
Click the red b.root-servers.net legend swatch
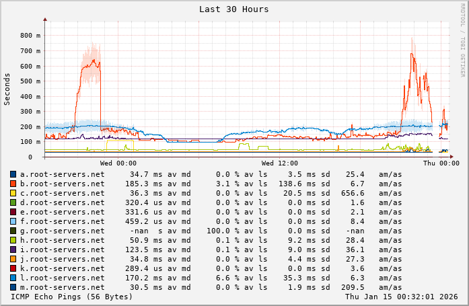[13, 184]
